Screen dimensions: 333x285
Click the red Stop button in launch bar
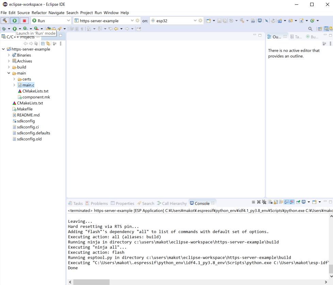tap(24, 20)
